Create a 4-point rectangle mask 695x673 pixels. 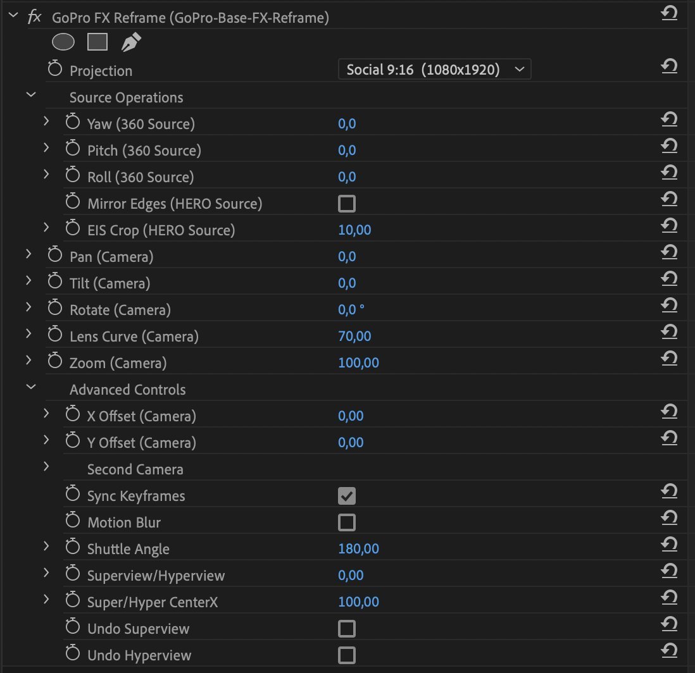pyautogui.click(x=97, y=42)
